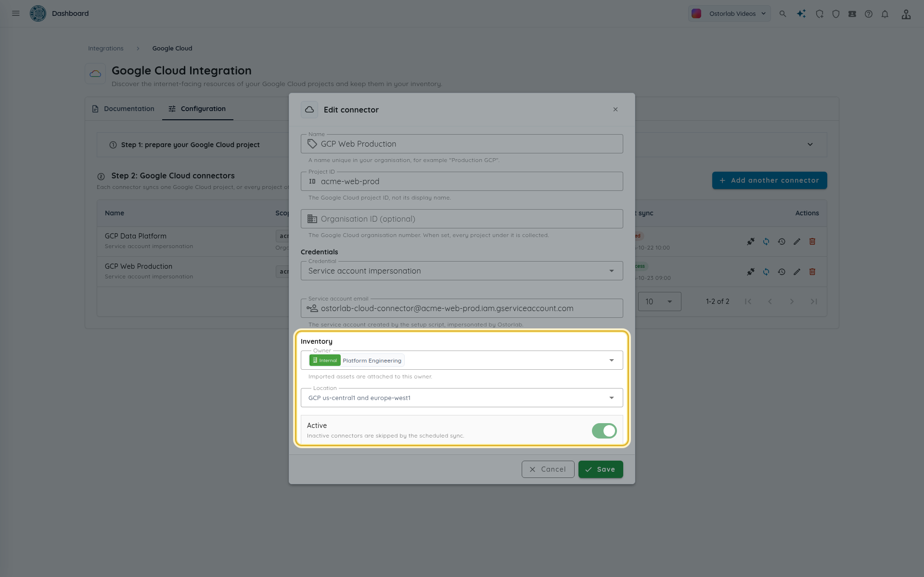
Task: Click the Google Cloud breadcrumb text
Action: pos(172,49)
